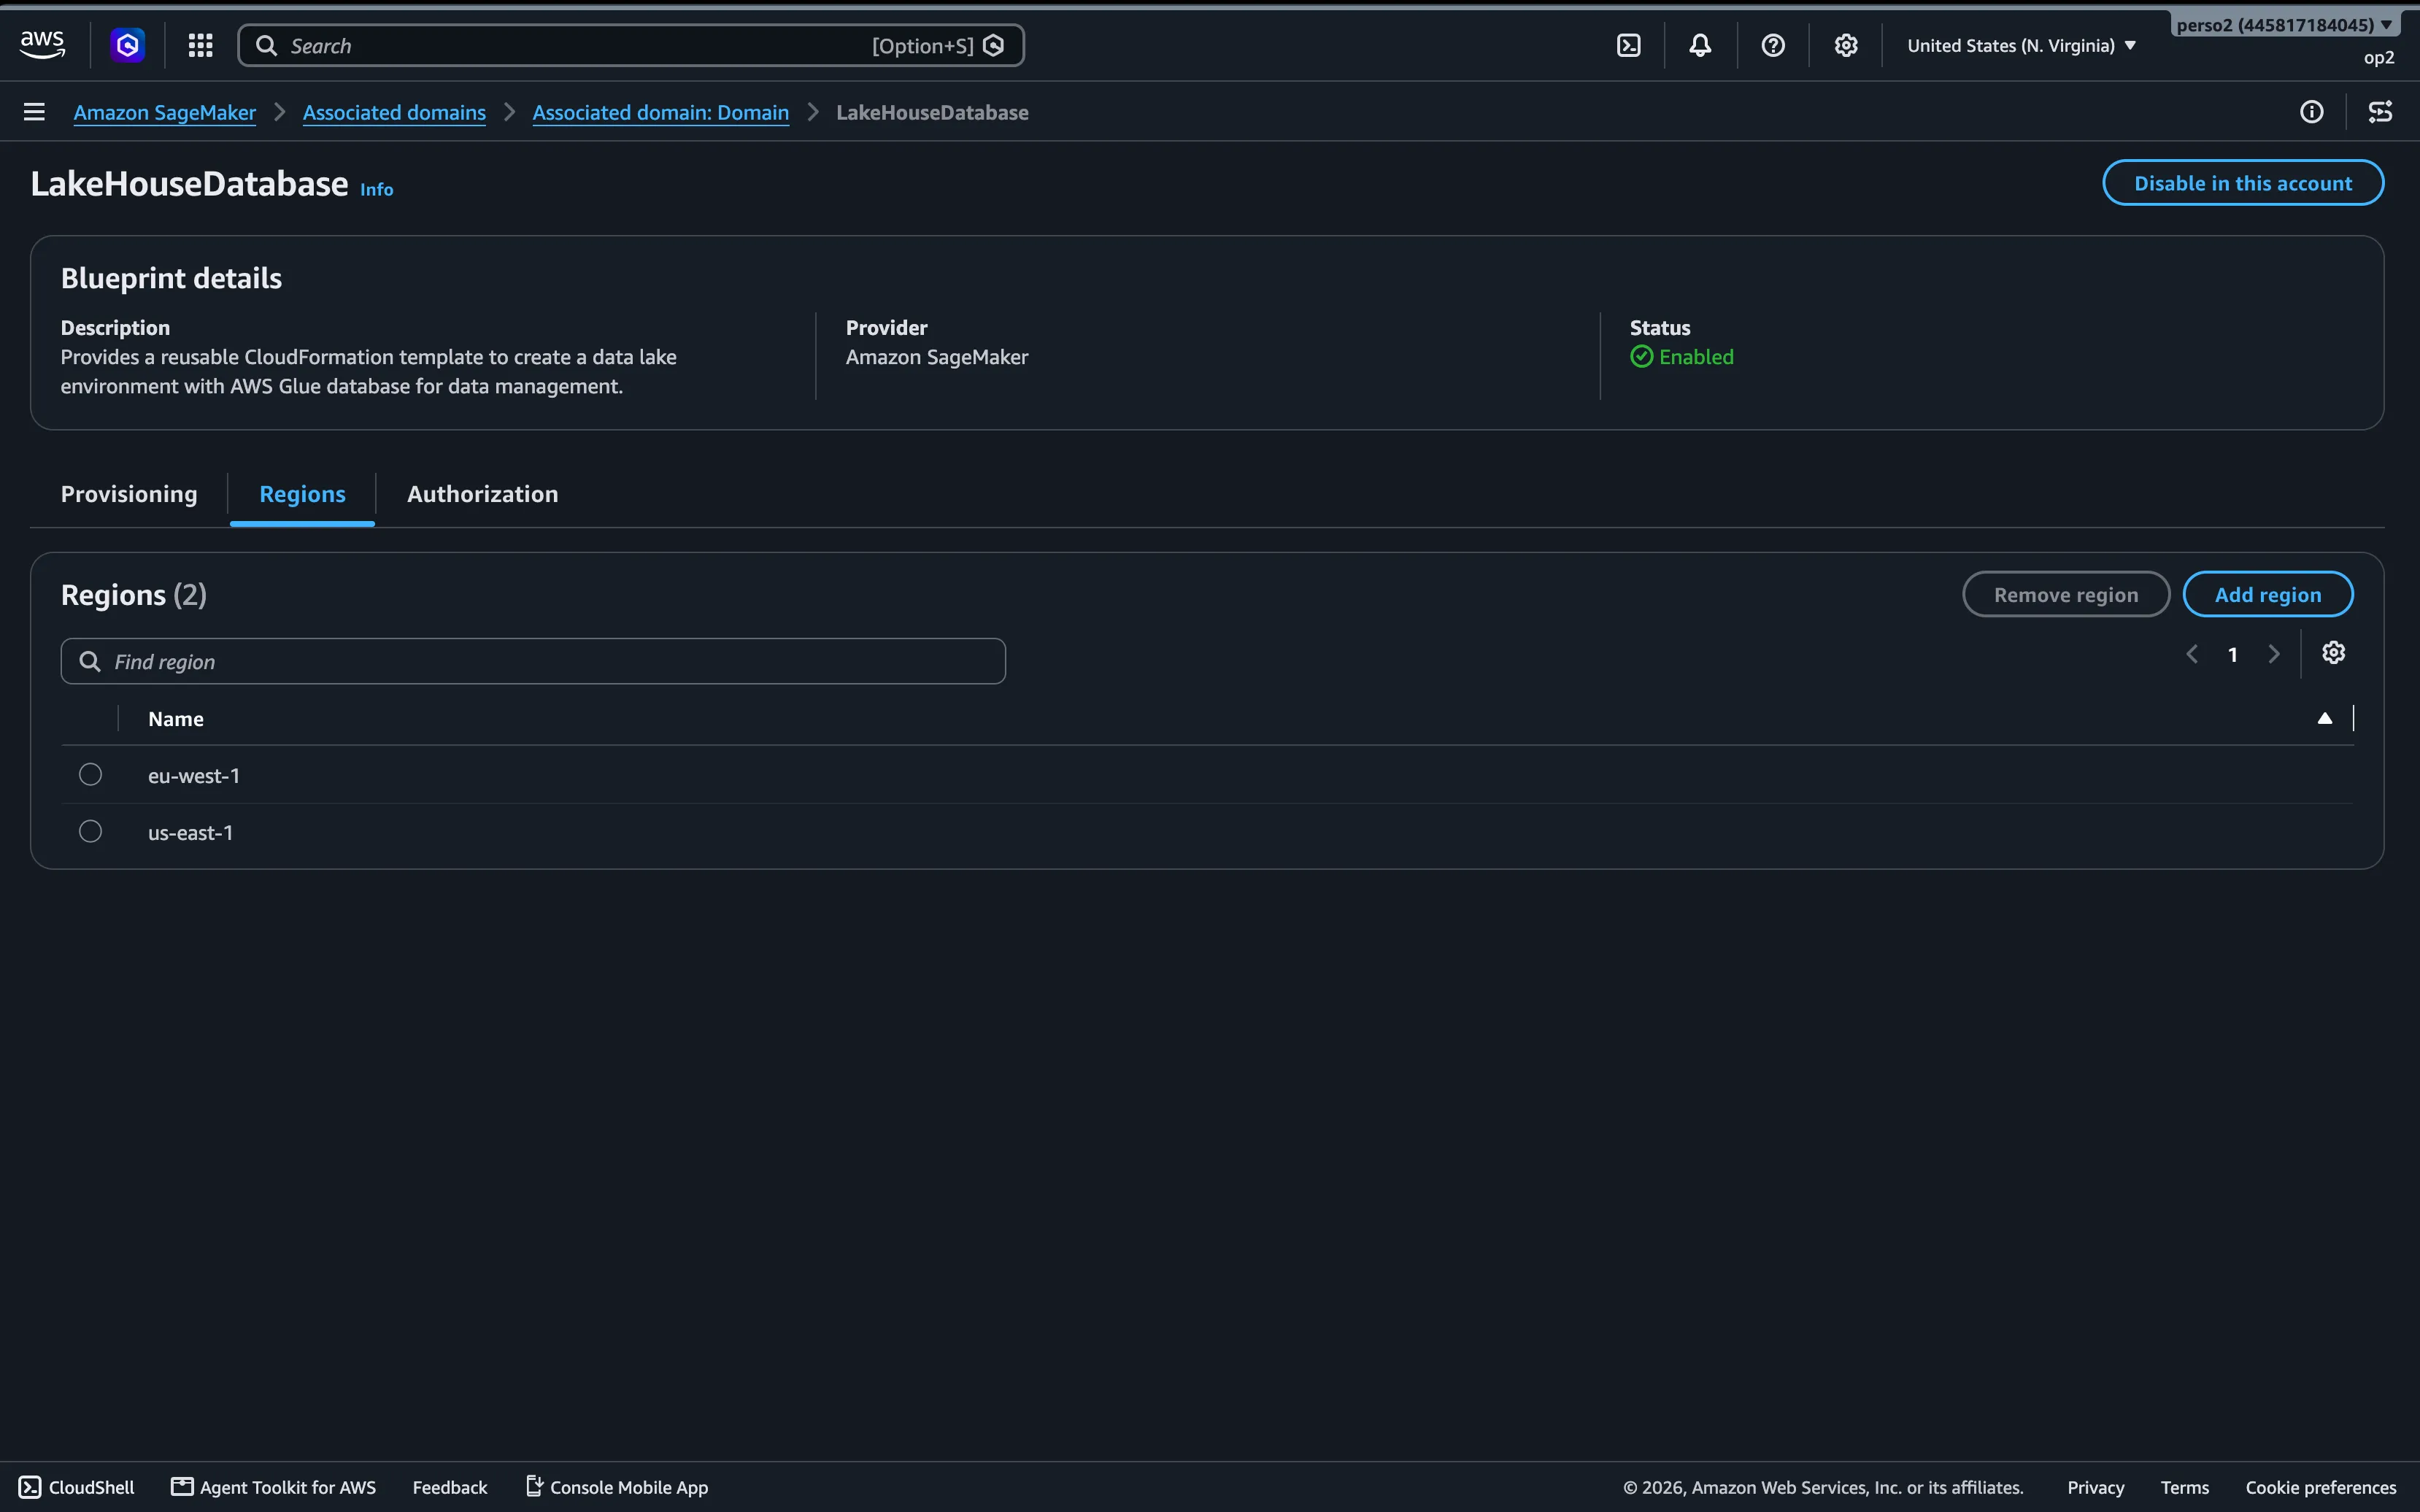2420x1512 pixels.
Task: Click the Blueprint details heading
Action: pos(171,278)
